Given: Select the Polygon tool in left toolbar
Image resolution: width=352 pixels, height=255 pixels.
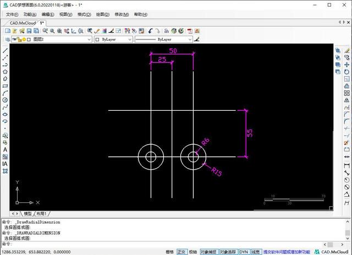Looking at the screenshot, I should (5, 72).
